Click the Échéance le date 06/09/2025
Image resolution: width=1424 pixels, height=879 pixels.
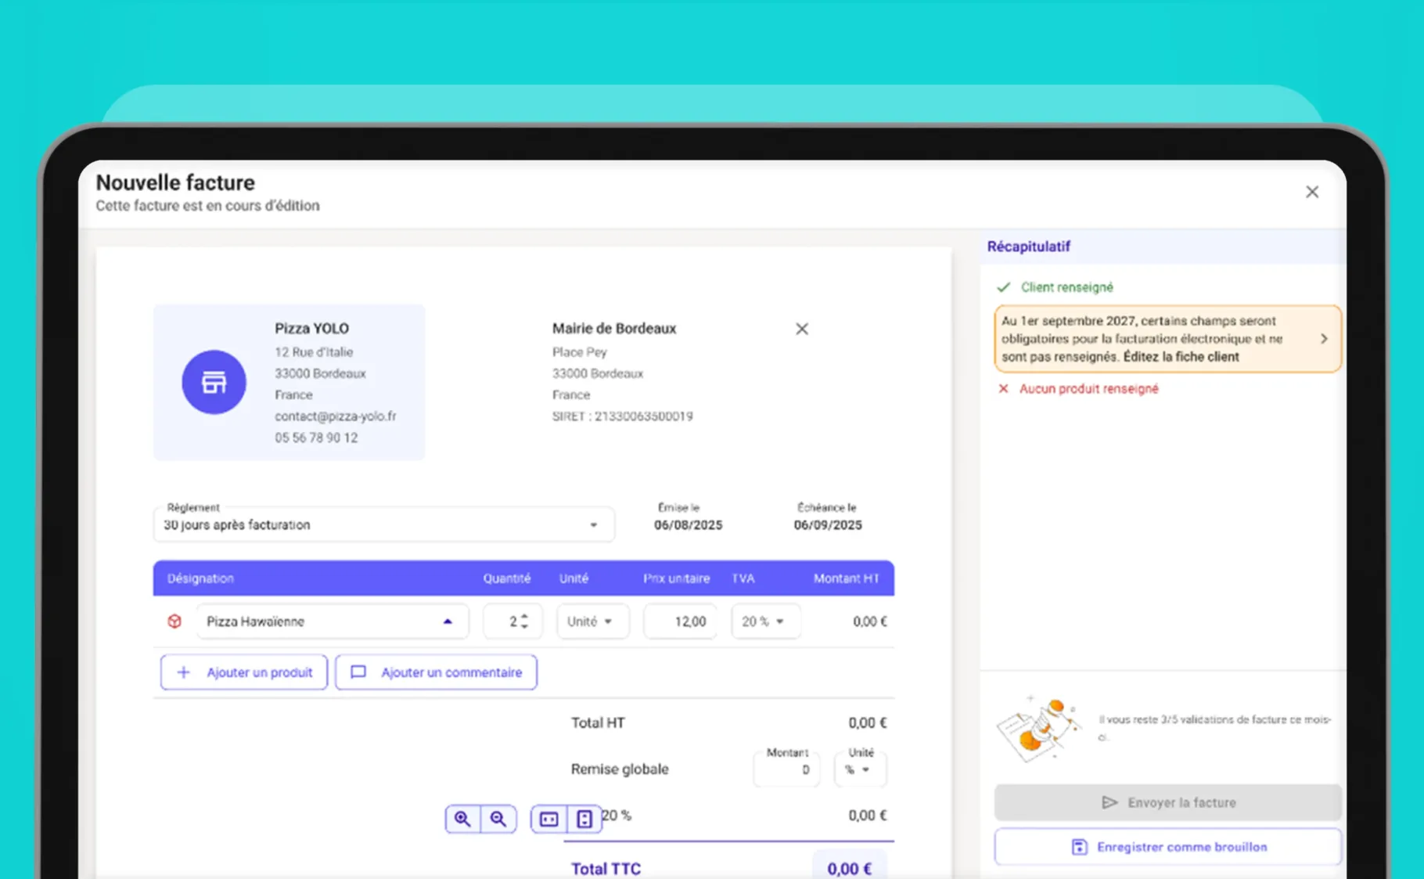[828, 525]
